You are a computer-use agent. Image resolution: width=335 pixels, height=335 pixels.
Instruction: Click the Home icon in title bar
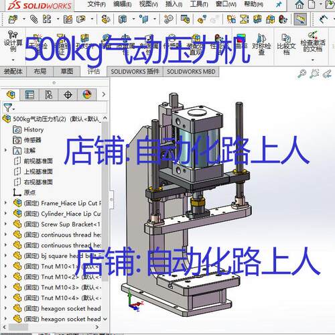[x=299, y=4]
